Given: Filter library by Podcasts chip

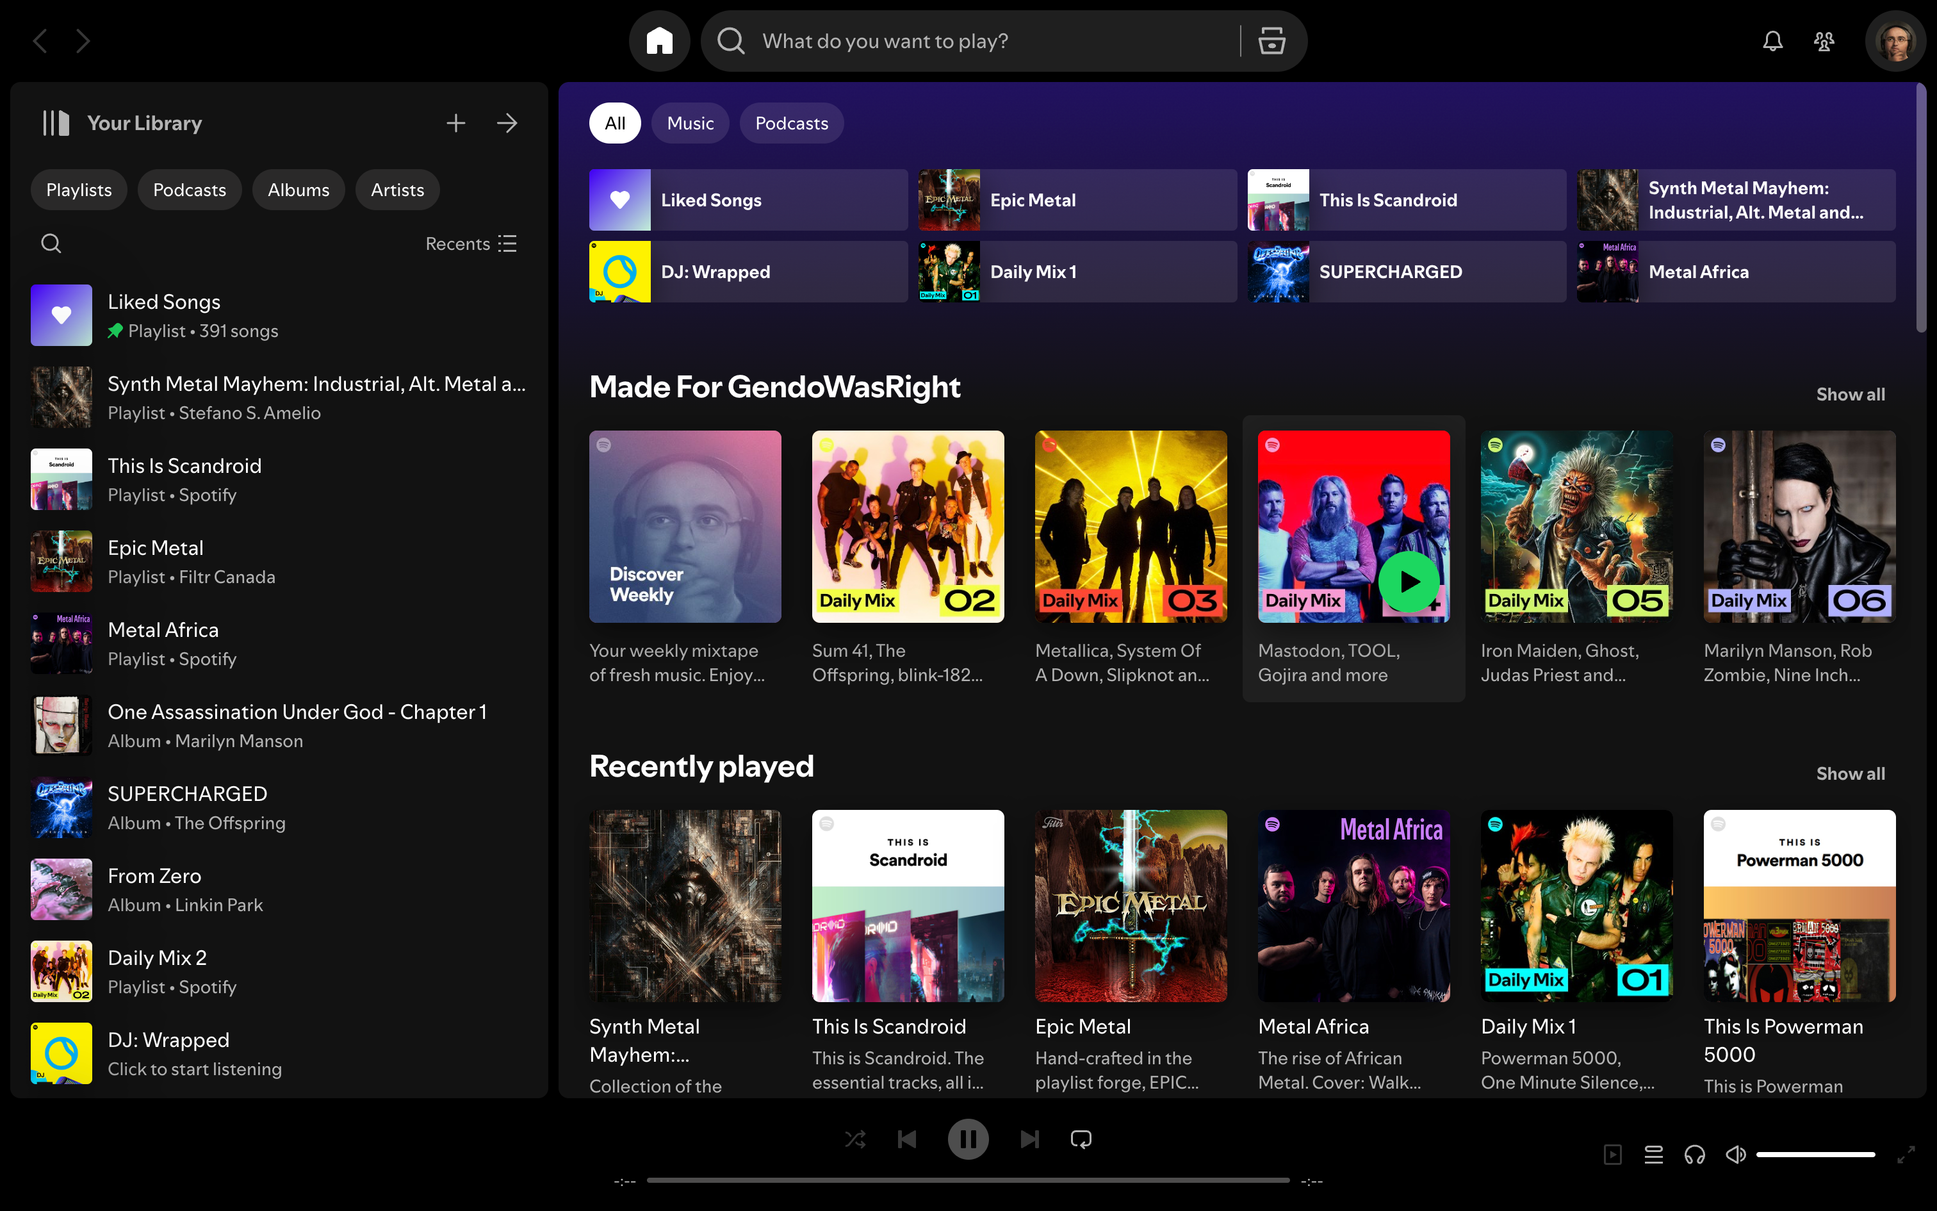Looking at the screenshot, I should pos(190,190).
